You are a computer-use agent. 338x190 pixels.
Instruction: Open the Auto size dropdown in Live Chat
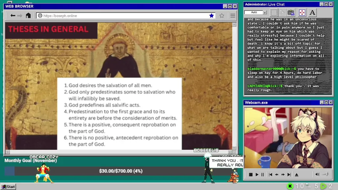click(265, 12)
